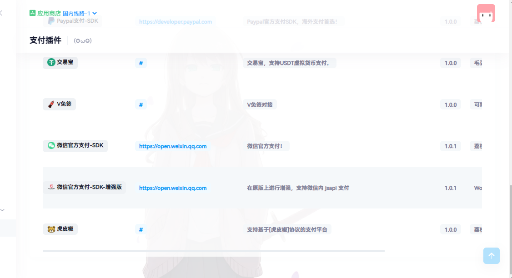The width and height of the screenshot is (512, 278).
Task: Click the back-to-top arrow button
Action: [492, 256]
